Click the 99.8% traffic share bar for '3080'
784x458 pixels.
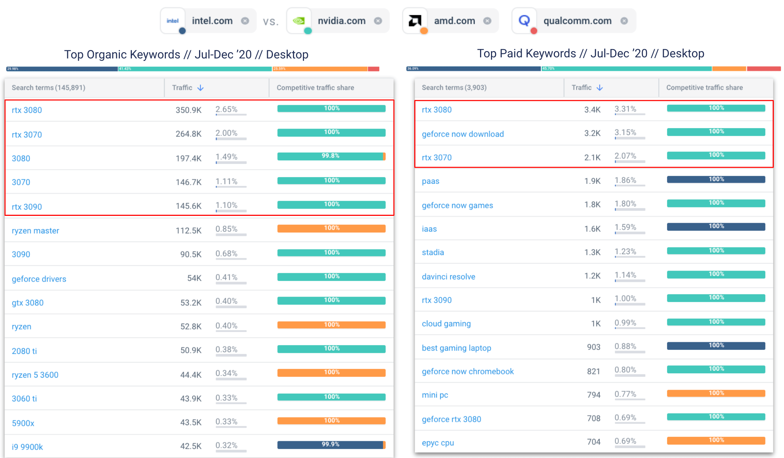[331, 156]
